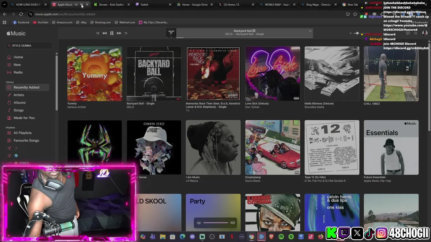Open the Love Sick (Deluxe) album cover

272,74
